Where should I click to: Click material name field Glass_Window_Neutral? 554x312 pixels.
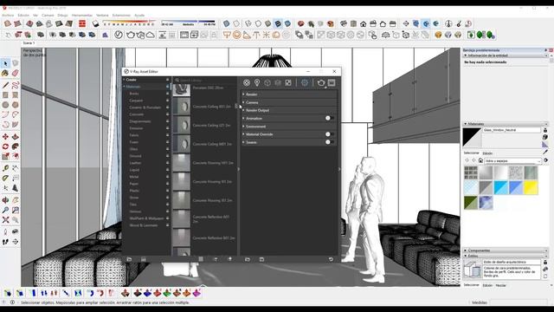(x=512, y=130)
